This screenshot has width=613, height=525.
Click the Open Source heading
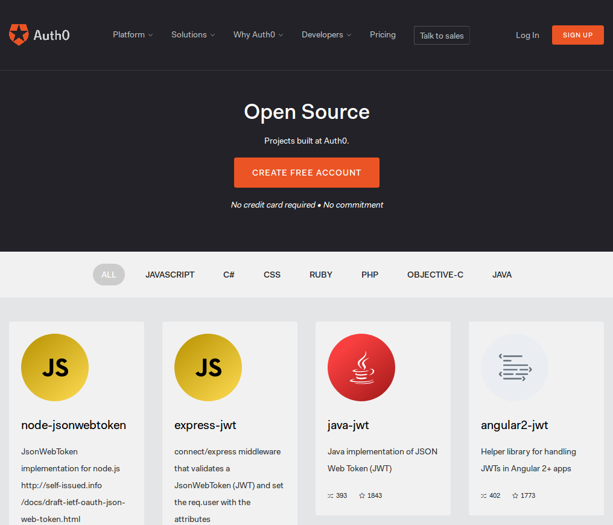[x=307, y=112]
